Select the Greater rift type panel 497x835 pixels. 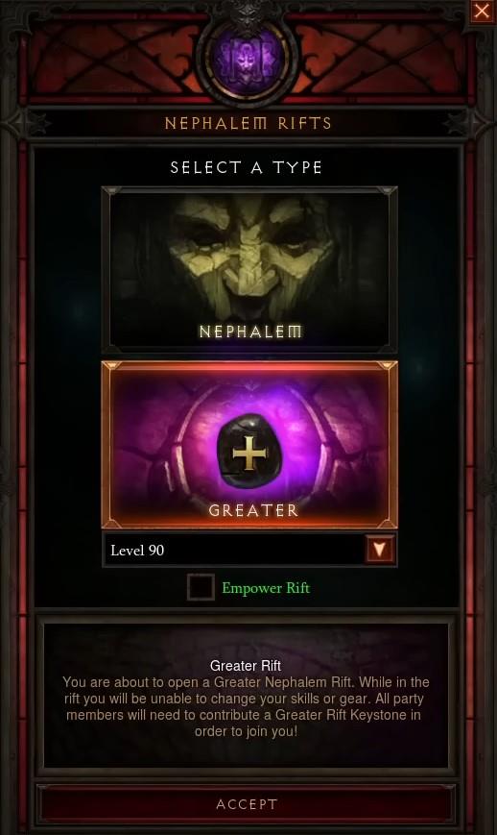[x=248, y=445]
